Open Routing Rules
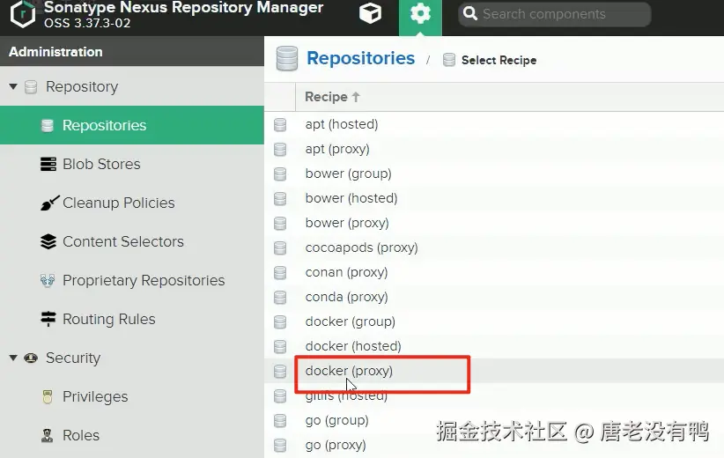 click(109, 319)
